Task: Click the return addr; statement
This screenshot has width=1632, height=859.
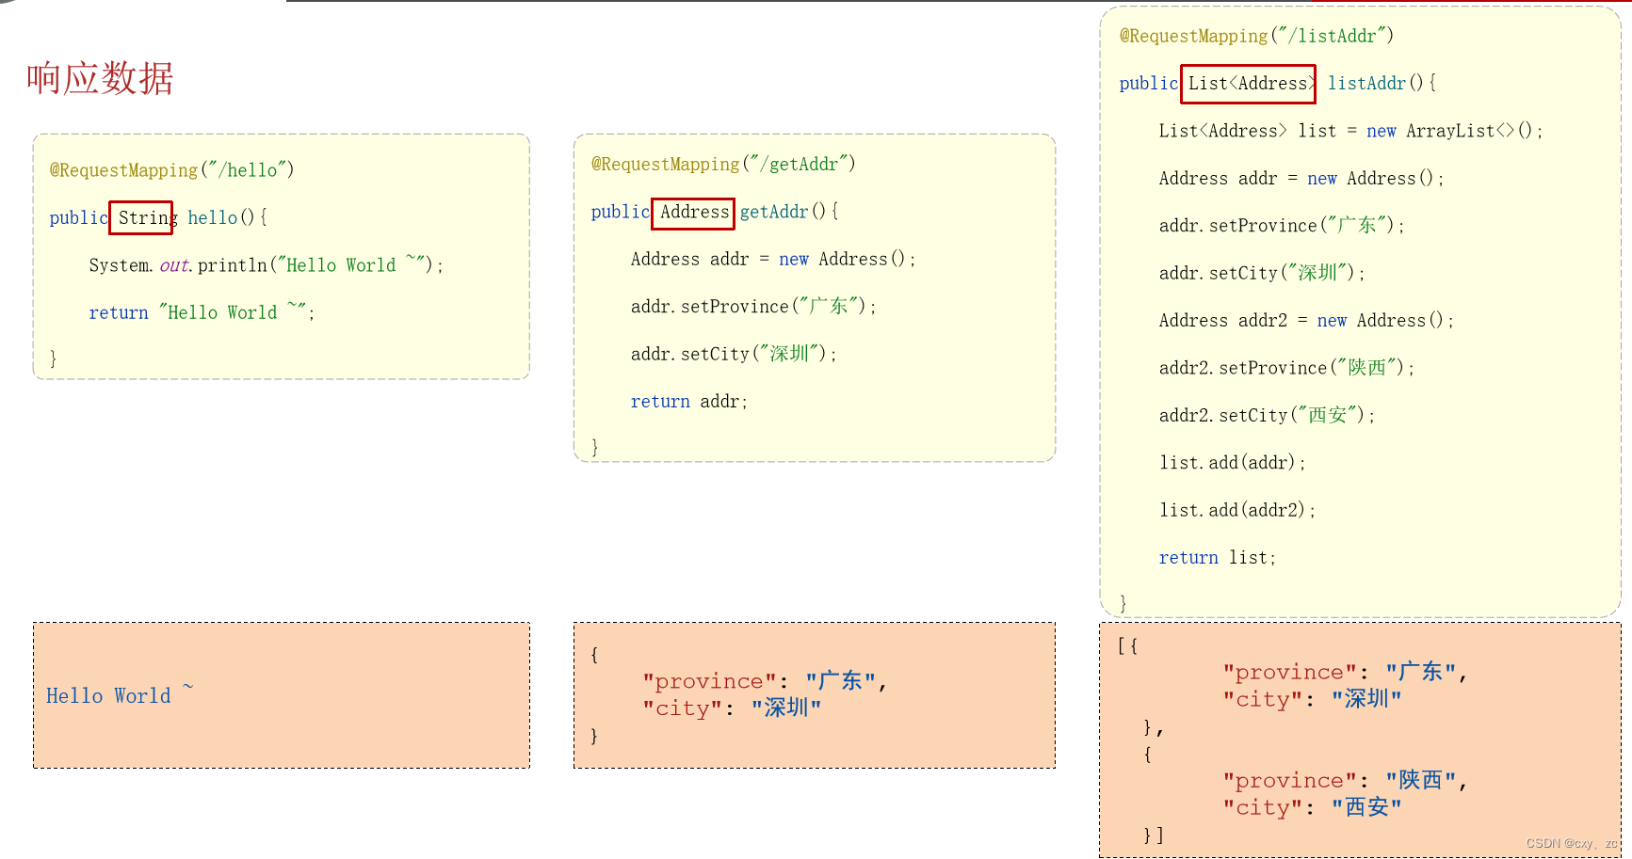Action: coord(688,402)
